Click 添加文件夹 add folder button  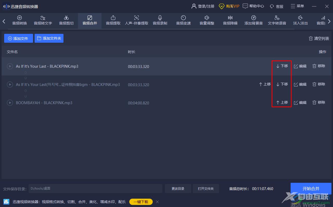click(x=49, y=38)
